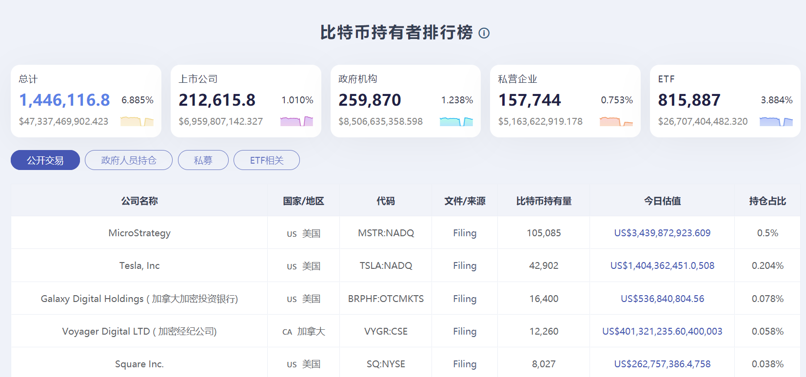Click MicroStrategy company name in table

[x=139, y=233]
